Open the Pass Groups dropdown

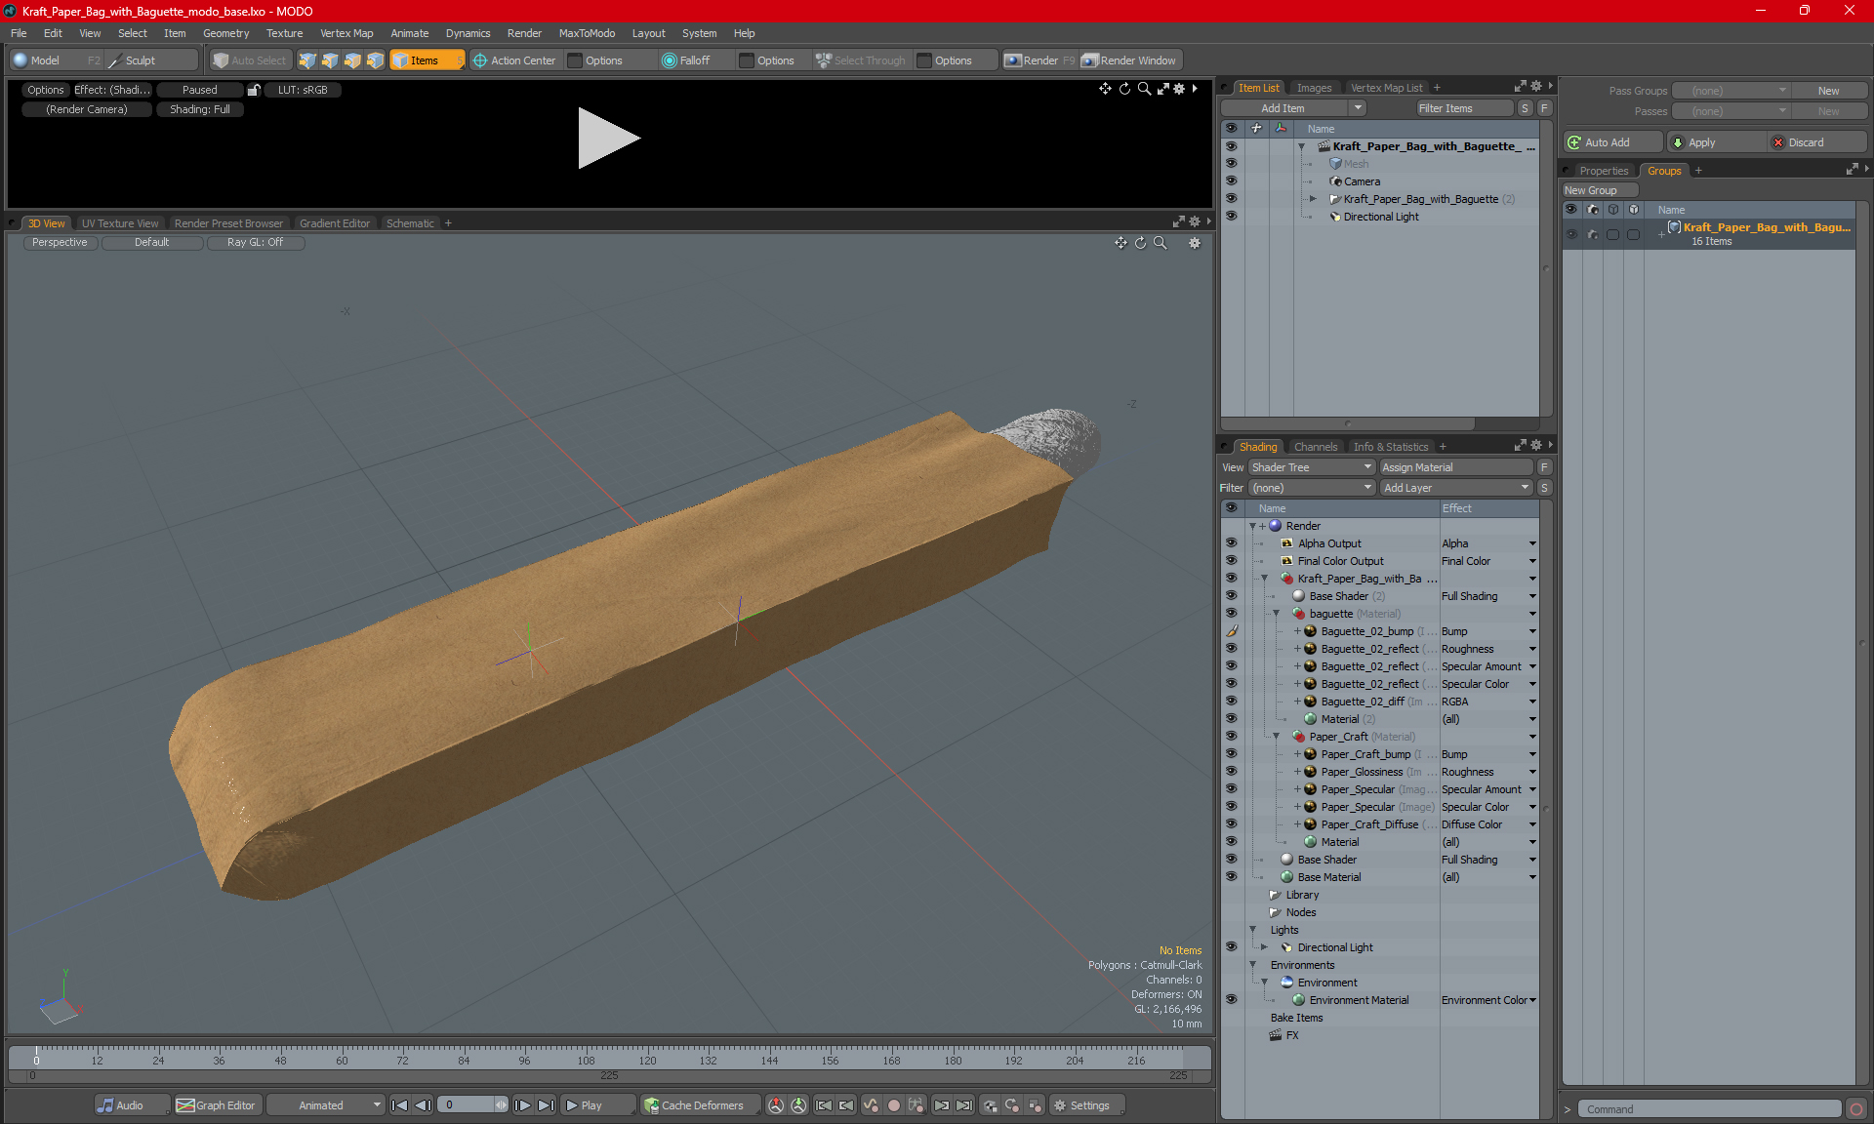(1731, 91)
